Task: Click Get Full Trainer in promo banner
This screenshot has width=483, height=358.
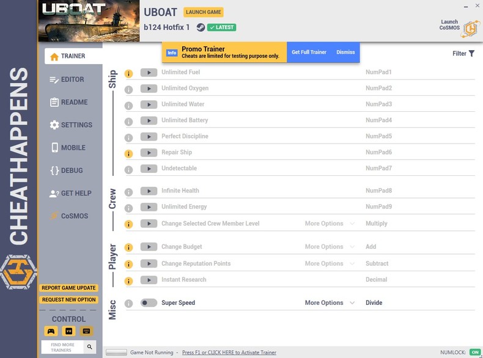Action: point(309,52)
